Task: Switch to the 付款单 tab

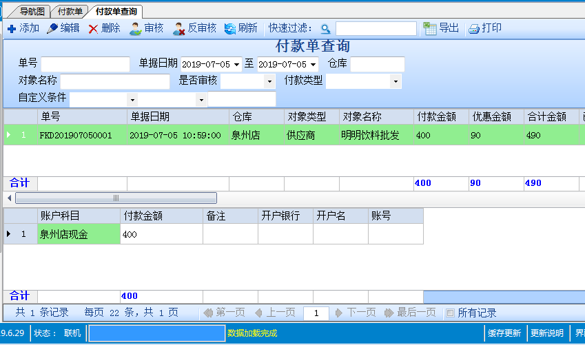Action: pyautogui.click(x=70, y=12)
